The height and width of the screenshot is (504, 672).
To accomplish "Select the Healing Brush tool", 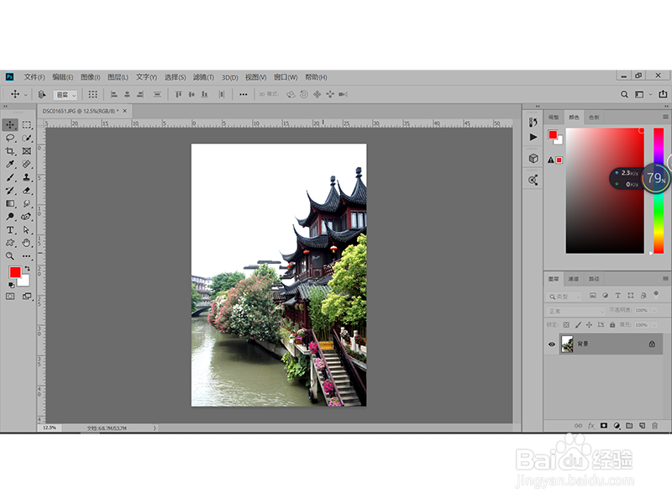I will (x=27, y=164).
